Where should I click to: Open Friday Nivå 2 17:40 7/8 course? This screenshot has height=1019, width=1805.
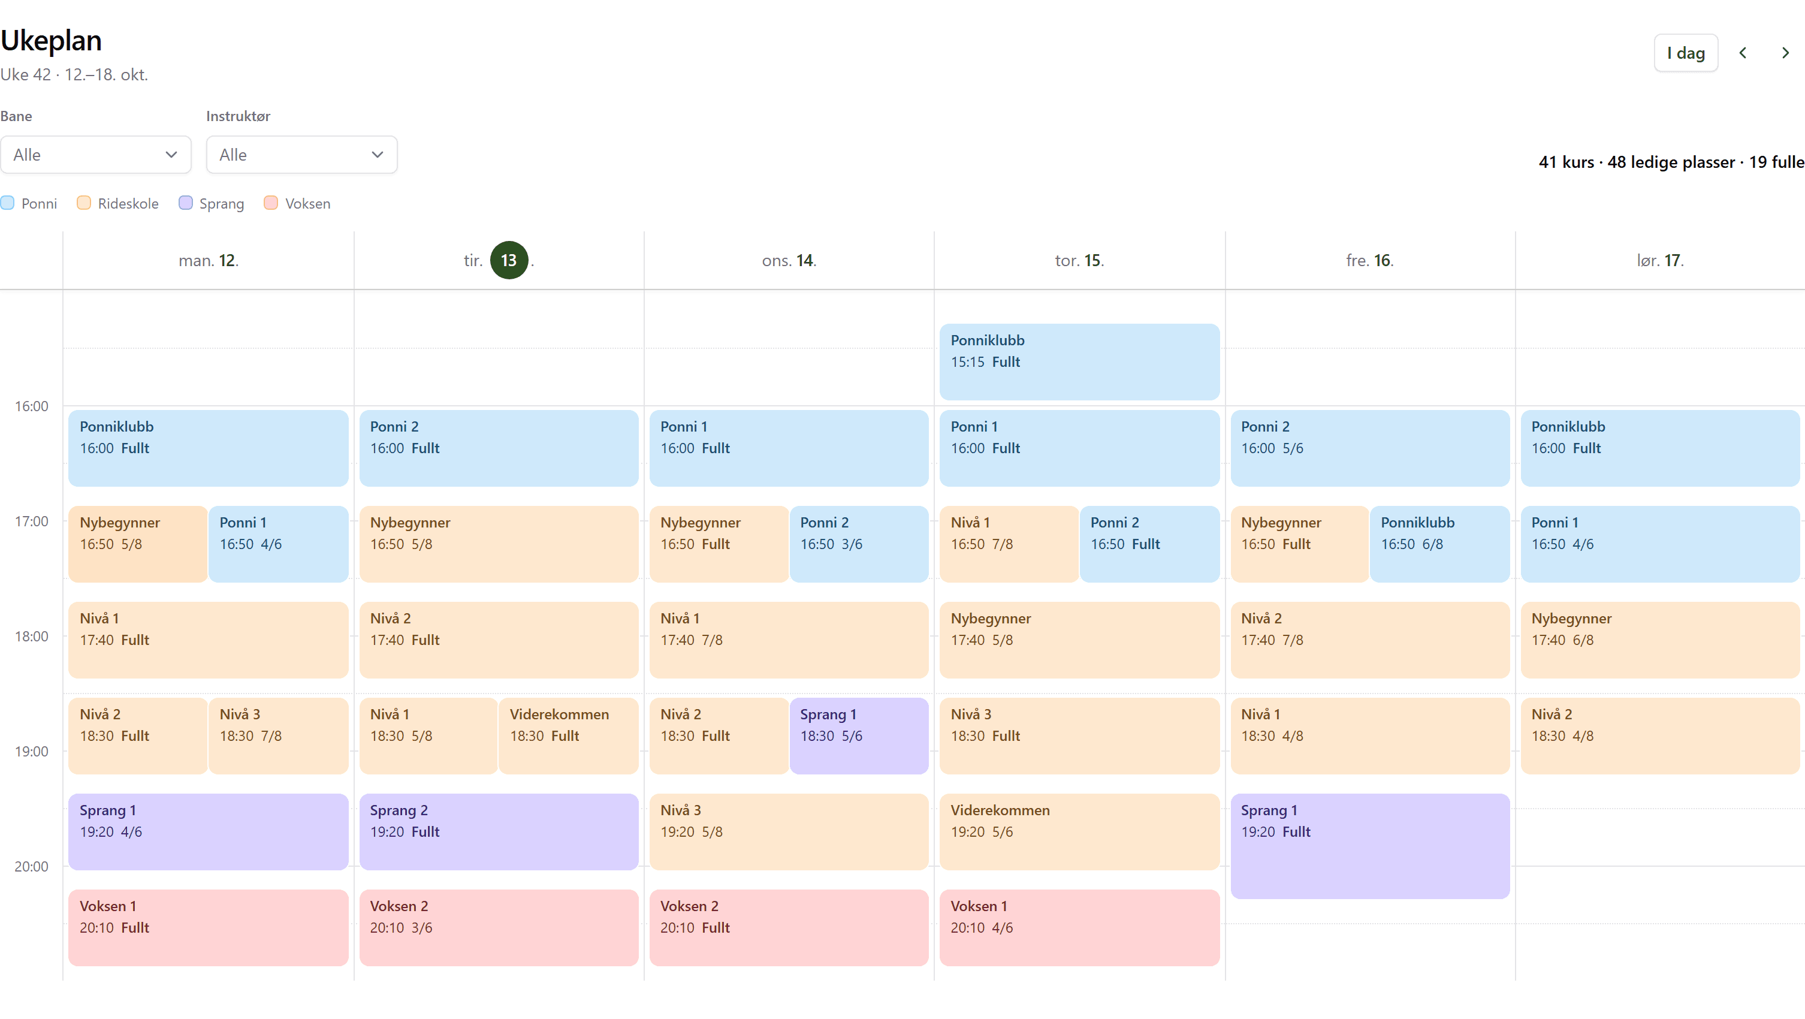1370,640
